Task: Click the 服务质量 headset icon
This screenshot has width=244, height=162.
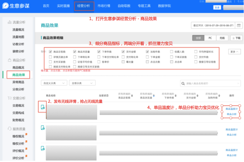Action: coord(9,129)
